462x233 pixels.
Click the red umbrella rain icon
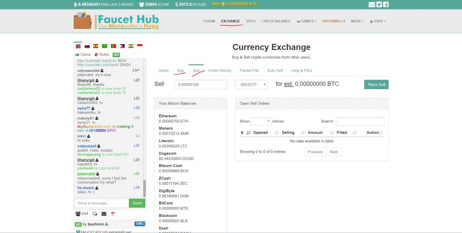click(x=113, y=214)
